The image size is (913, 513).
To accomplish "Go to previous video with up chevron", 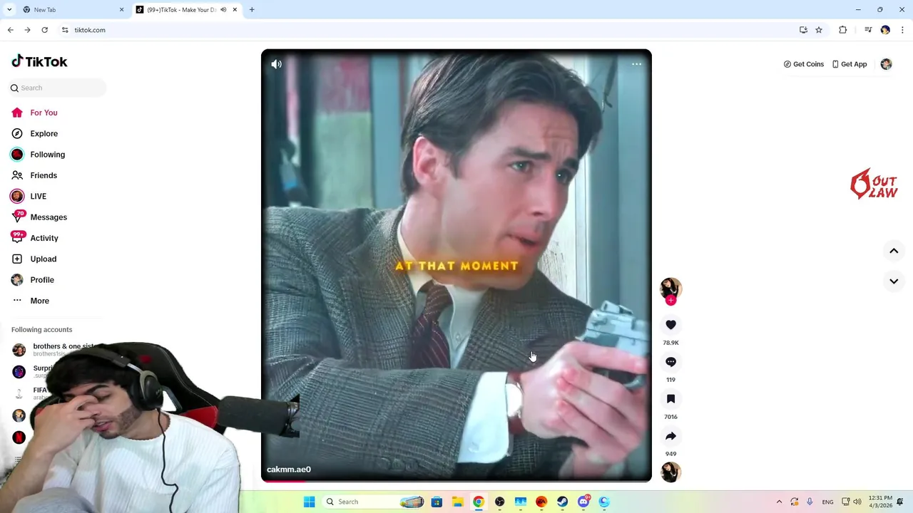I will tap(894, 251).
